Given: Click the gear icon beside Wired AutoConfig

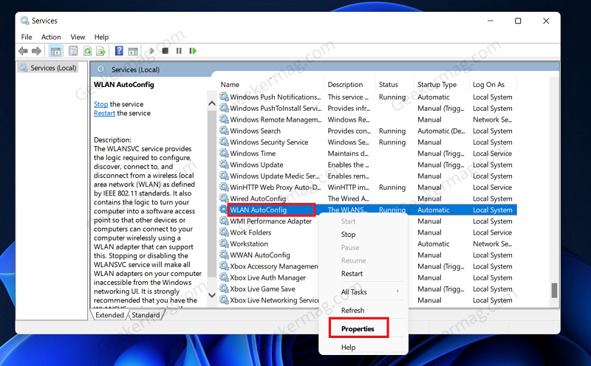Looking at the screenshot, I should point(225,198).
